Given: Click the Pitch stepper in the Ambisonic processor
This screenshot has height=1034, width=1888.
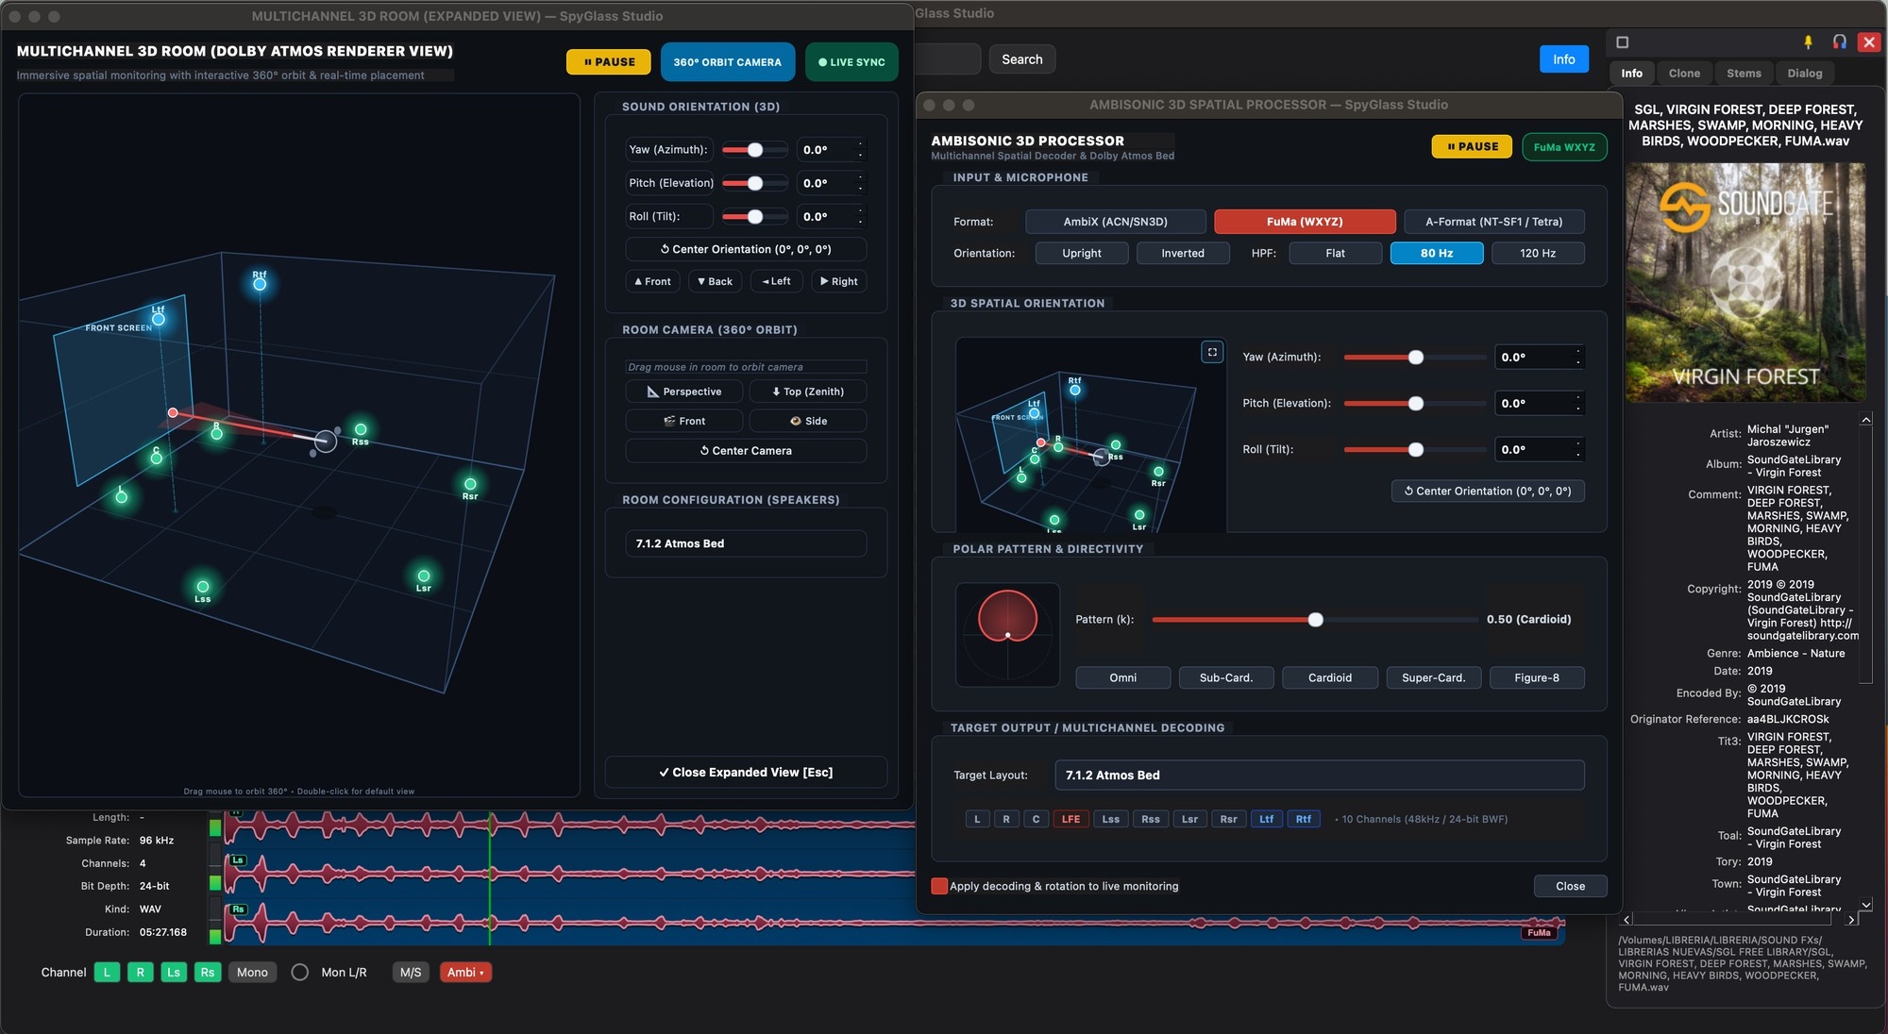Looking at the screenshot, I should pyautogui.click(x=1577, y=403).
